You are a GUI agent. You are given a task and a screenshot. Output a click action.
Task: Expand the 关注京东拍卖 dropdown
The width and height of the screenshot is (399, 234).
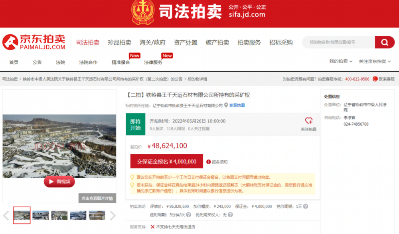375,61
